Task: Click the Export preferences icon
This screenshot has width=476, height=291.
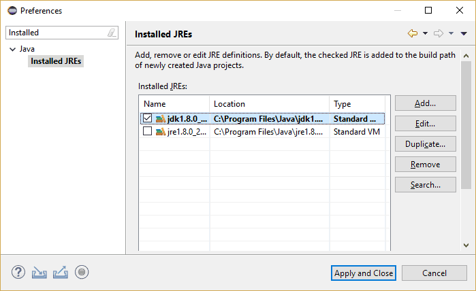Action: pos(61,272)
